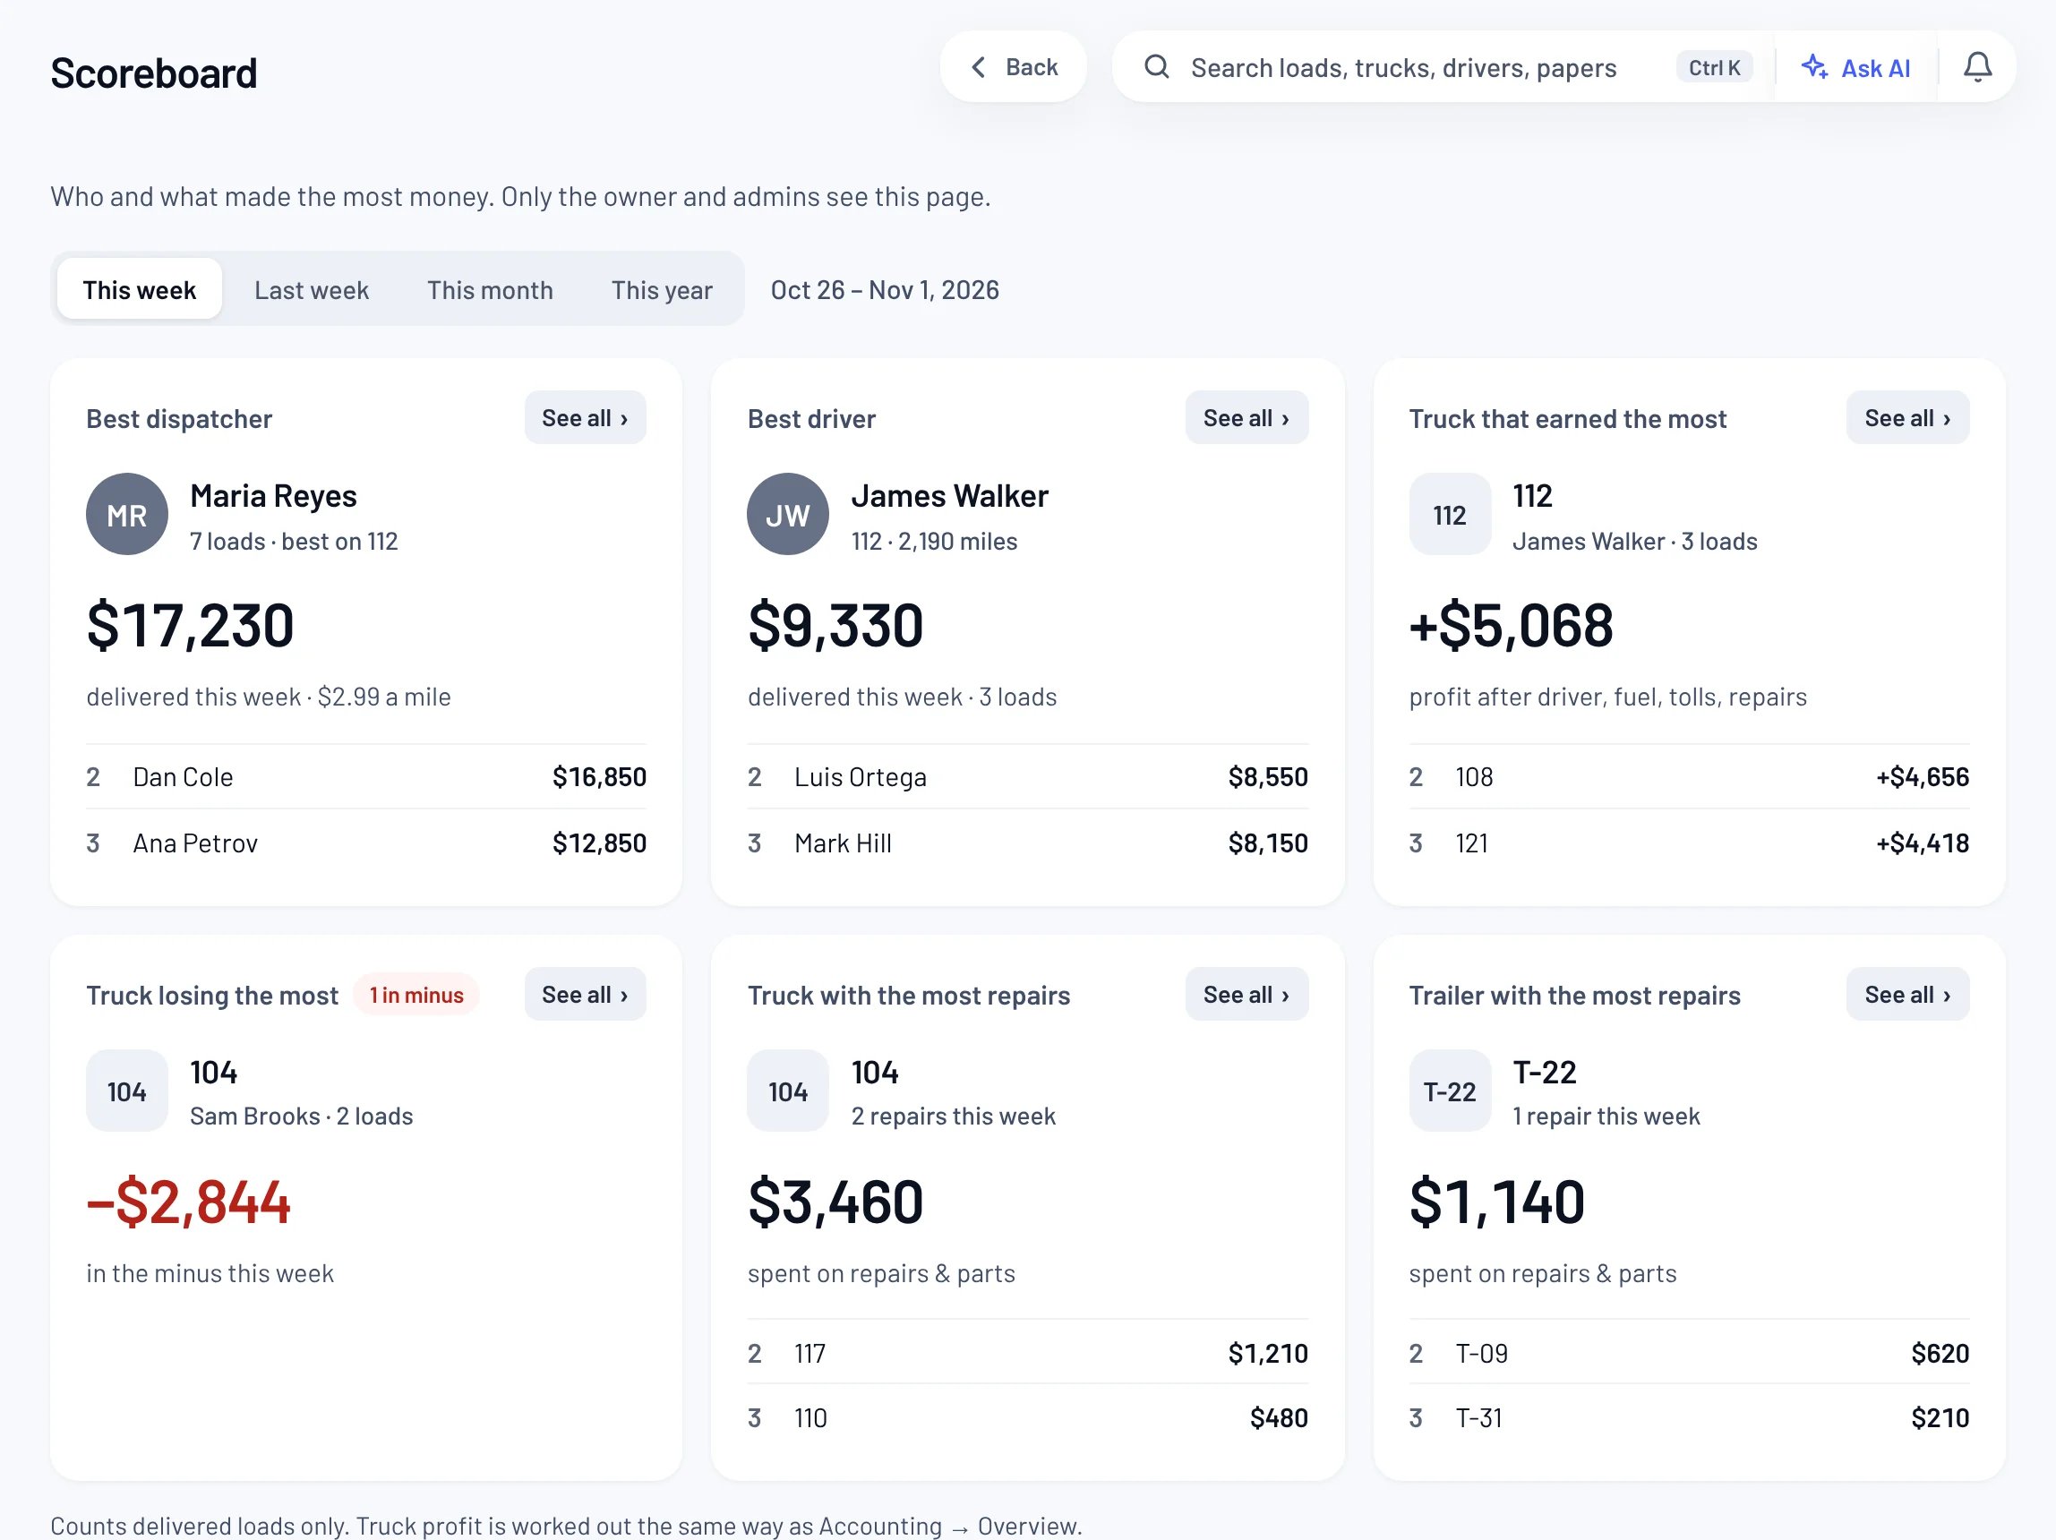Click the T-31 trailer row
2056x1540 pixels.
pos(1689,1418)
